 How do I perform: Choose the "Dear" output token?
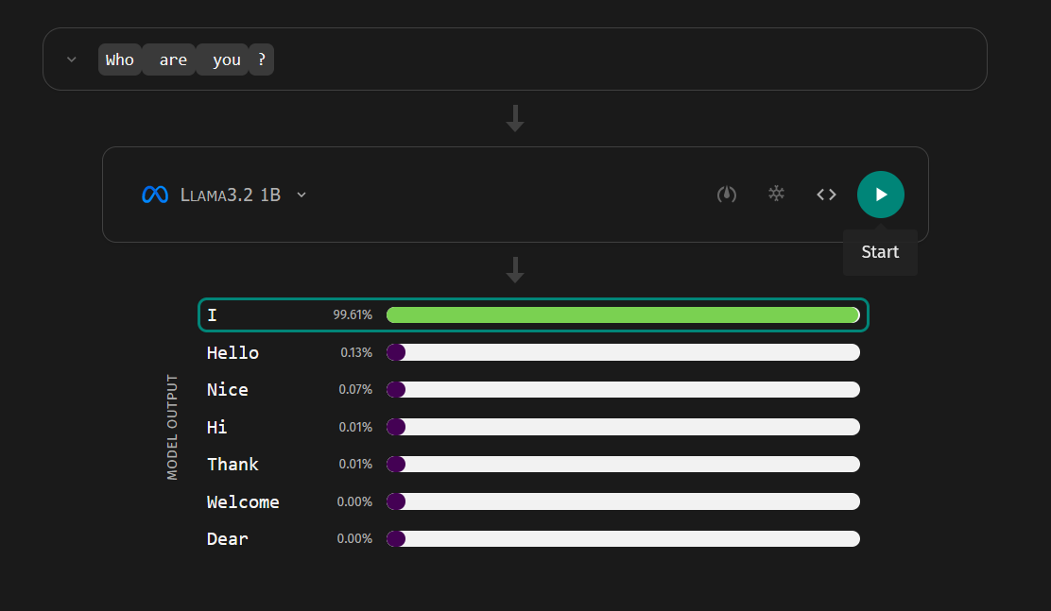tap(227, 538)
